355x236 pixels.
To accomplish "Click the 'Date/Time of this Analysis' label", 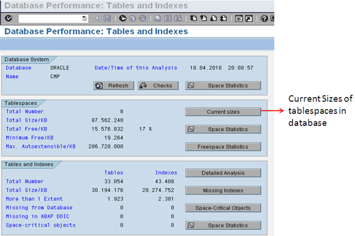I will coord(136,68).
